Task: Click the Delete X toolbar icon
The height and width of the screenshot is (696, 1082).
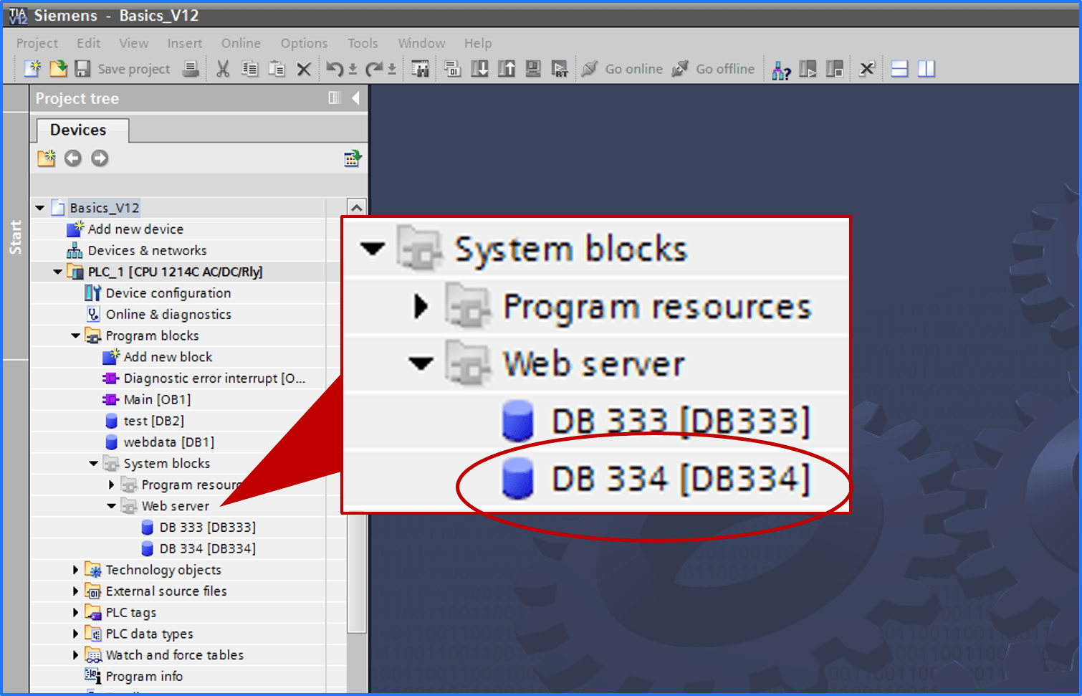Action: click(304, 70)
